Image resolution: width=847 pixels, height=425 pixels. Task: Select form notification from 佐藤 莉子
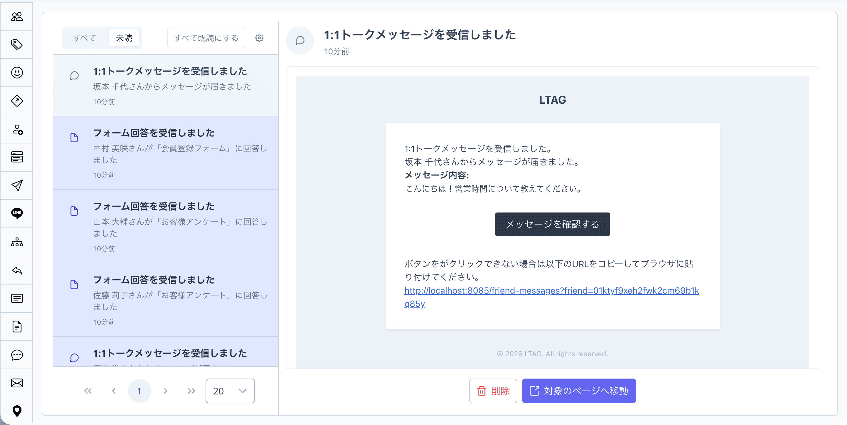pos(166,300)
